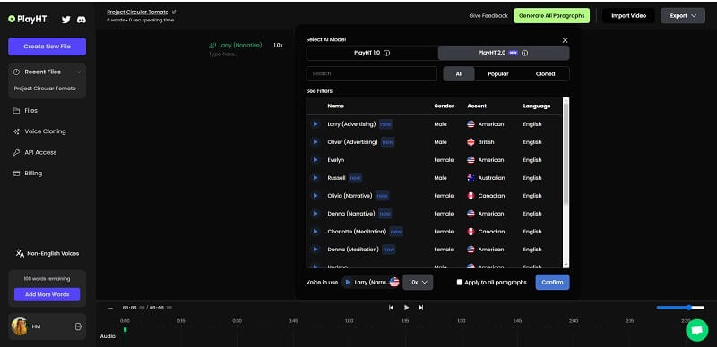Click the Language column header
The height and width of the screenshot is (347, 717).
point(537,106)
